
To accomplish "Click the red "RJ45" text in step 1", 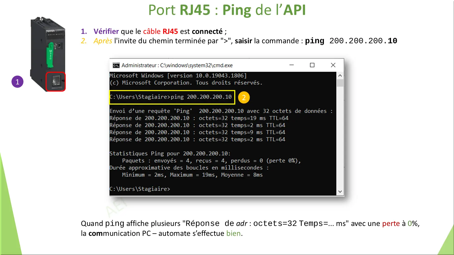I will click(x=170, y=31).
